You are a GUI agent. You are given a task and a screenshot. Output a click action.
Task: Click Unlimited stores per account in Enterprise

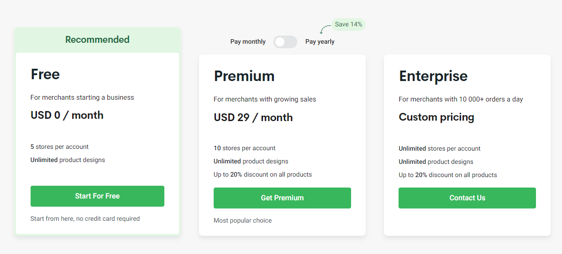click(440, 148)
